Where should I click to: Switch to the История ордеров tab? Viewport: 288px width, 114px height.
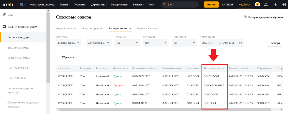point(92,29)
